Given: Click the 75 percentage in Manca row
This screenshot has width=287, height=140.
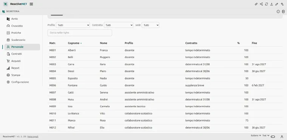Looking at the screenshot, I should coord(247,121).
